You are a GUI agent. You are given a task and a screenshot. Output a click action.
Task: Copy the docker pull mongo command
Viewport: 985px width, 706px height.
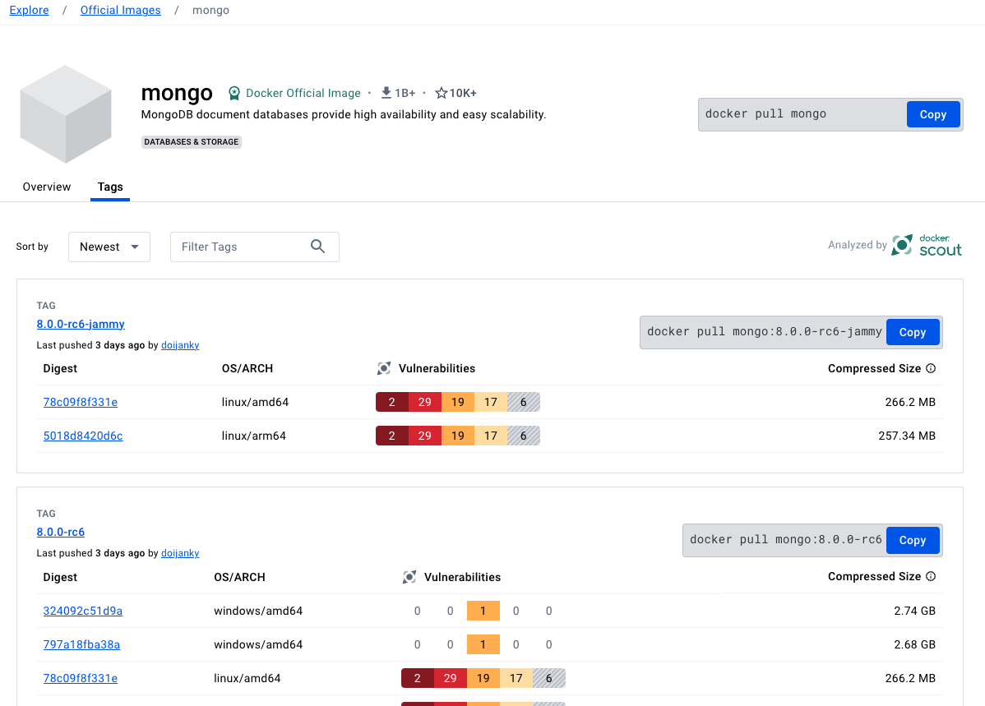point(933,114)
